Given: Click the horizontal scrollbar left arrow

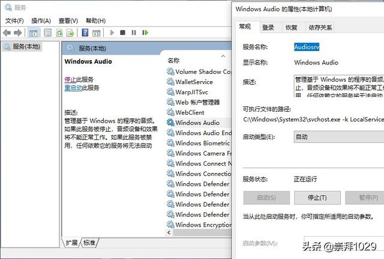Looking at the screenshot, I should pos(169,233).
